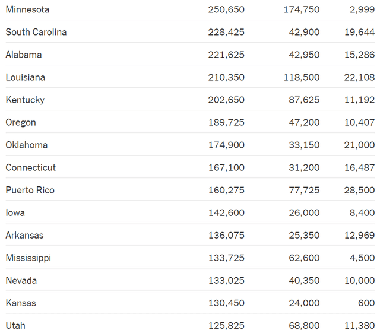The image size is (380, 330).
Task: Select the Arkansas state name
Action: point(25,235)
